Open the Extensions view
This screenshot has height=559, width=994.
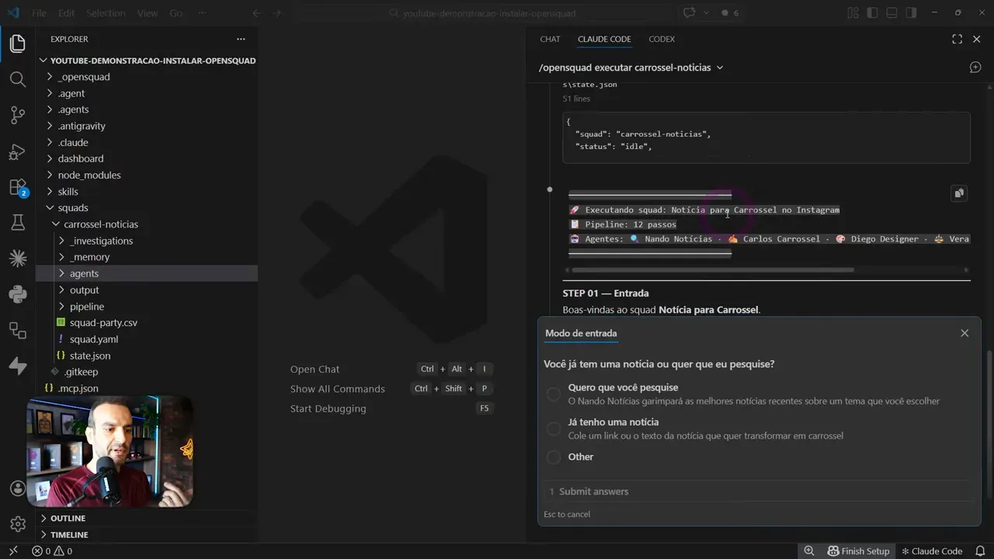point(17,187)
